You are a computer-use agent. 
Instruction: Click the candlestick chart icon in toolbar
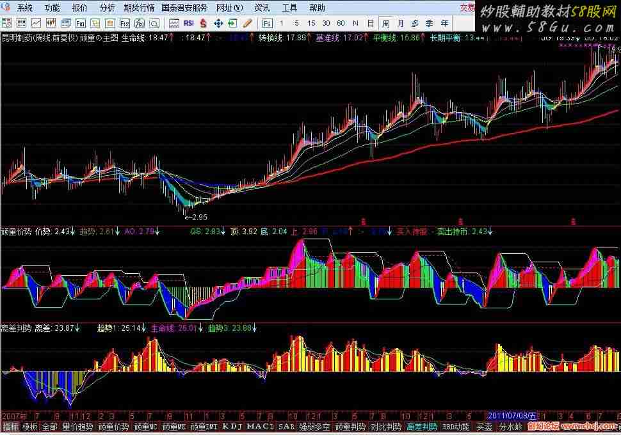point(51,23)
